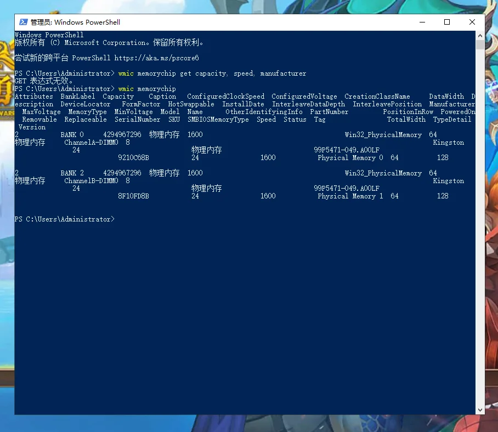The image size is (498, 432).
Task: Minimize the PowerShell window
Action: pyautogui.click(x=422, y=22)
